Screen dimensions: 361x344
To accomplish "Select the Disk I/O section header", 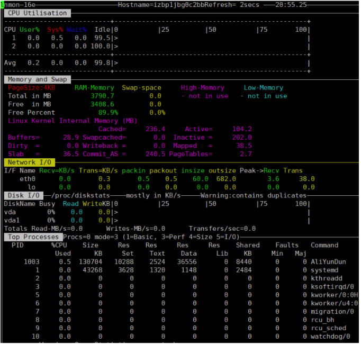I will (x=23, y=195).
